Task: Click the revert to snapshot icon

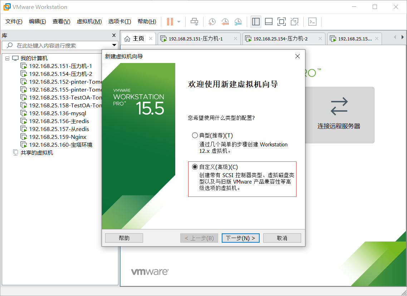Action: pos(225,21)
